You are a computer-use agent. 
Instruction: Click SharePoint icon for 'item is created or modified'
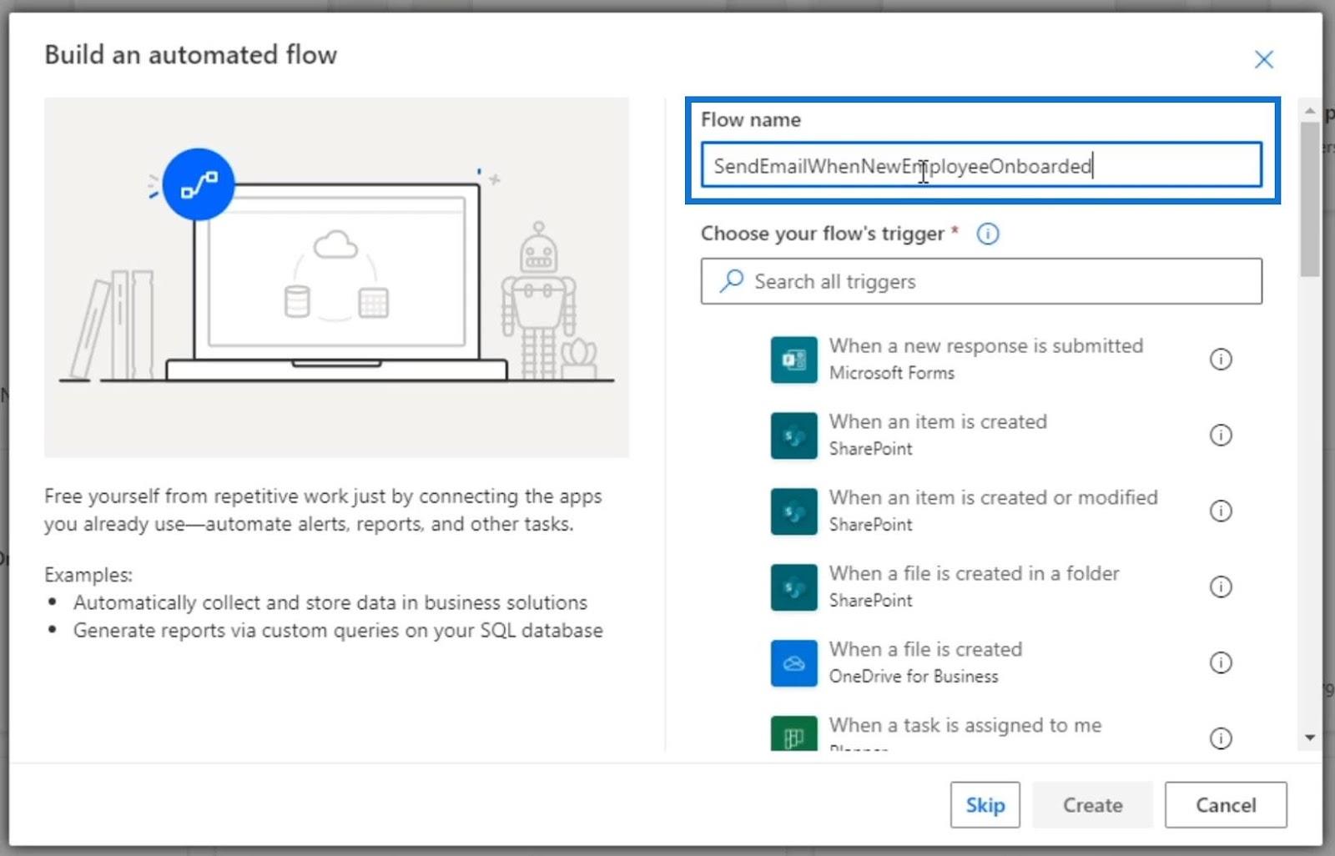(793, 511)
